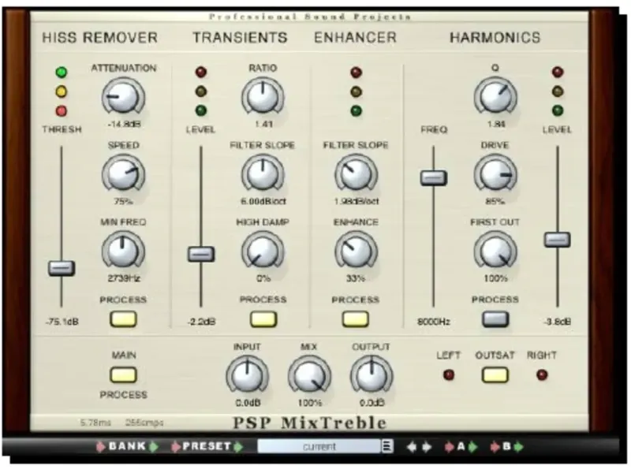Click the MIN FREQ knob
The width and height of the screenshot is (631, 473).
123,251
